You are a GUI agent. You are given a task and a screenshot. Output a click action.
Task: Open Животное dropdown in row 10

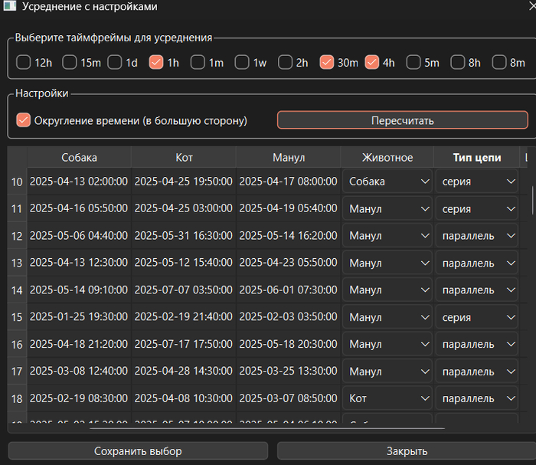click(387, 182)
